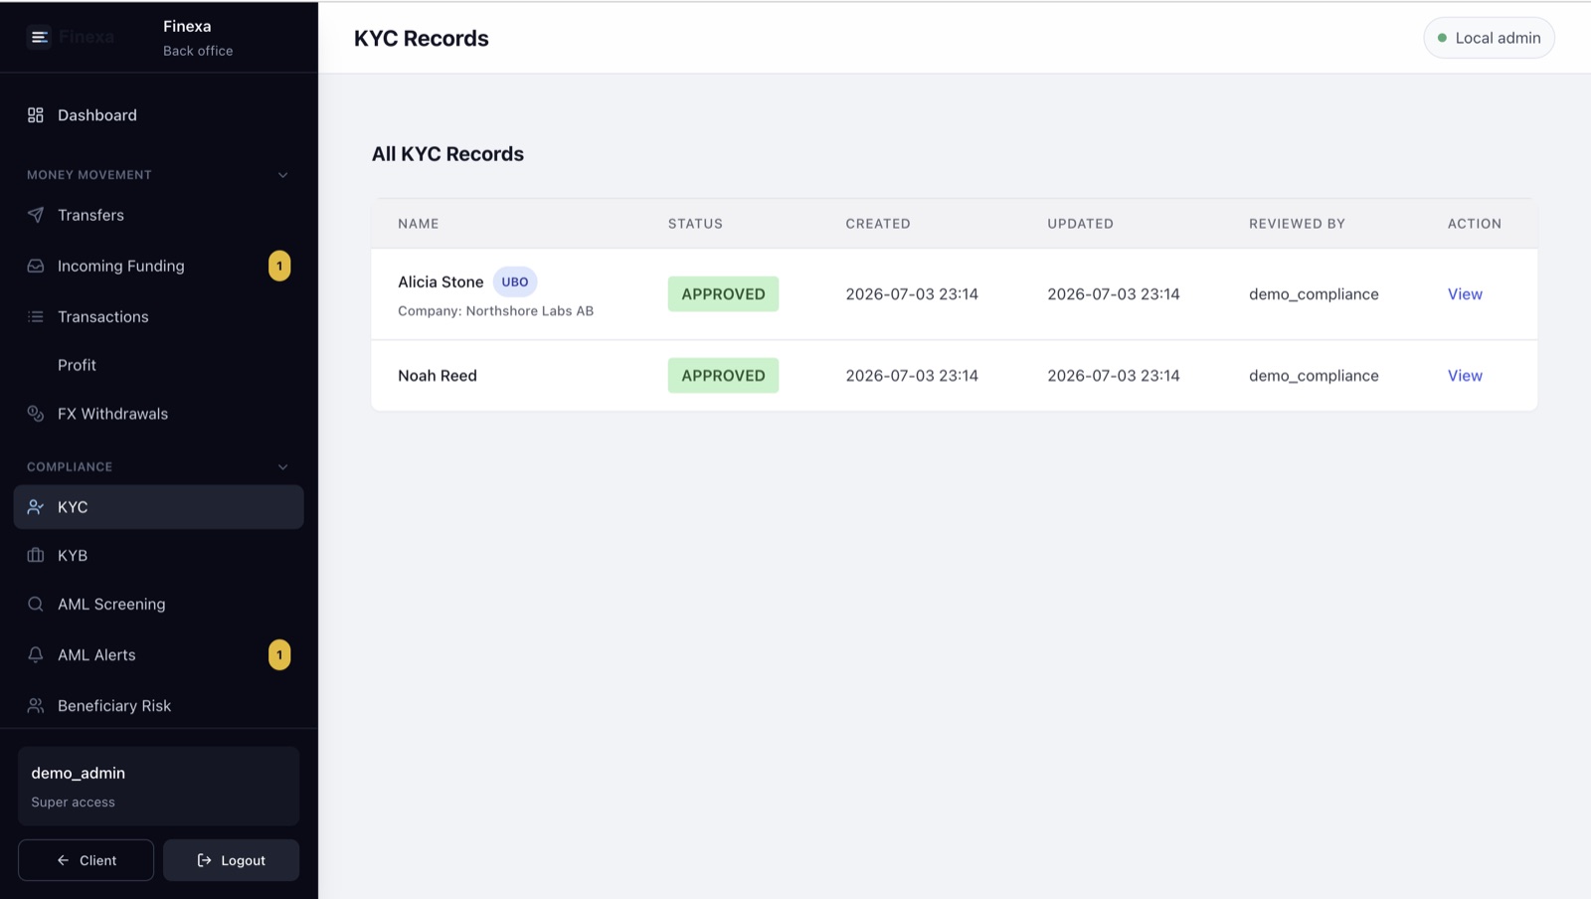Viewport: 1591px width, 899px height.
Task: Click the Transfers paper plane icon
Action: point(36,215)
